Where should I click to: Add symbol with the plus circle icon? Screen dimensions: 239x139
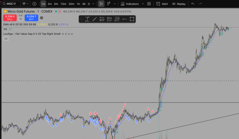[34, 4]
